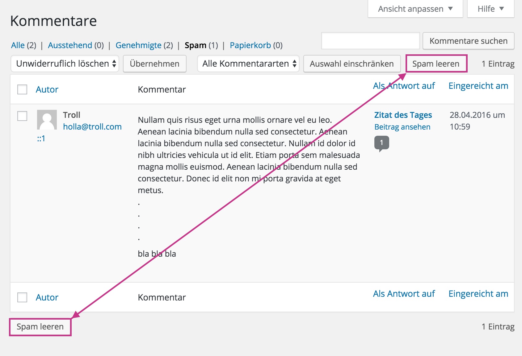
Task: Tick the select-all checkbox in header row
Action: (x=22, y=89)
